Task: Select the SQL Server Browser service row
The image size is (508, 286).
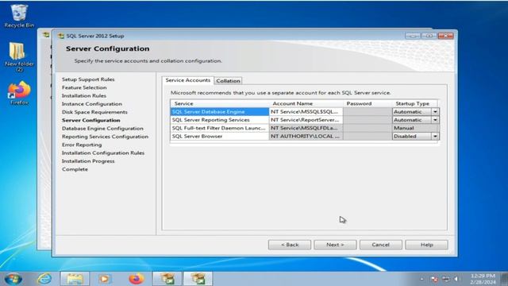Action: point(220,136)
